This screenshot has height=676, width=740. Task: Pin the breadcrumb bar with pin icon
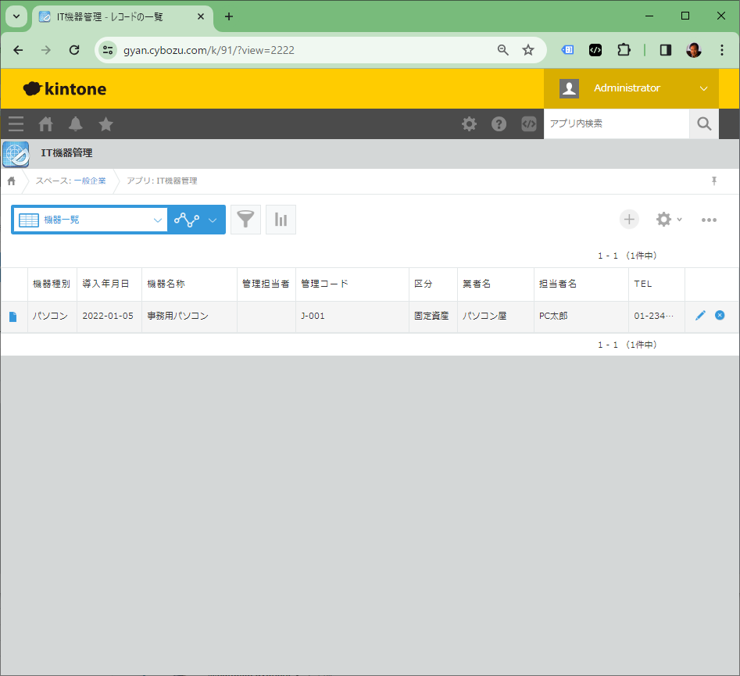(714, 181)
